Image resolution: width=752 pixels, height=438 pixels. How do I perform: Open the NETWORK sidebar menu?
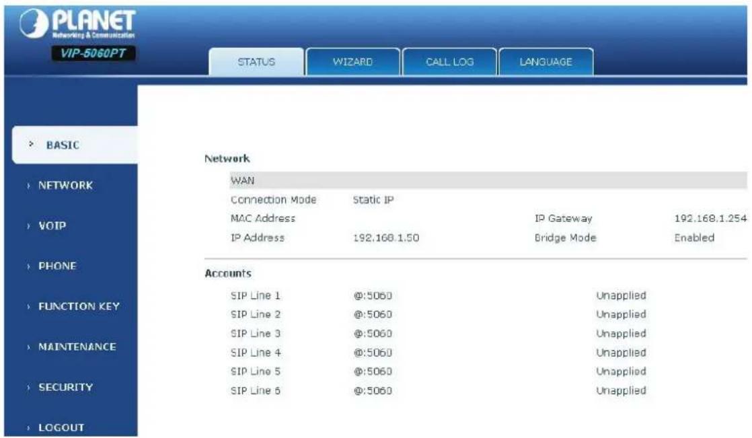(x=66, y=185)
